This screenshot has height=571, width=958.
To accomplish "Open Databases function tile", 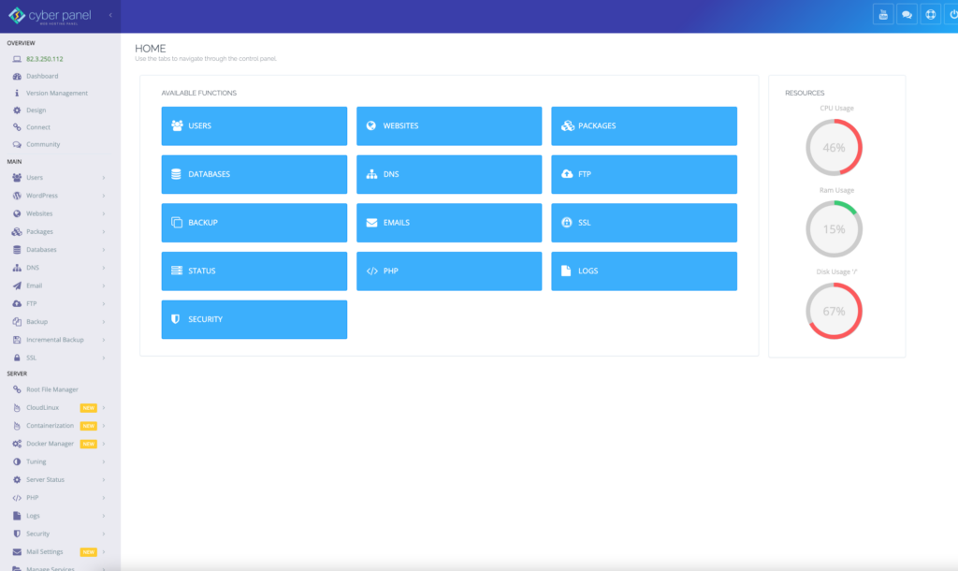I will 254,174.
